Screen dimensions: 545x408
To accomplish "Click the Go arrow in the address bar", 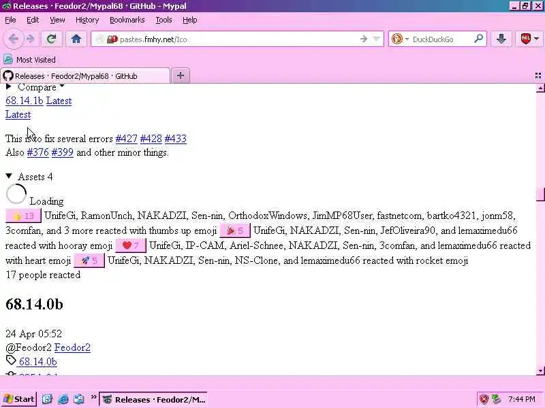I will 364,39.
